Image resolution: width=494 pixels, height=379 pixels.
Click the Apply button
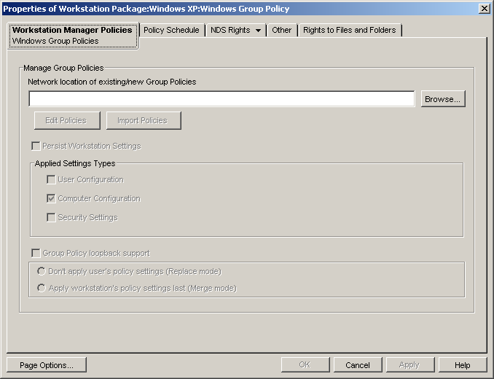(x=410, y=365)
